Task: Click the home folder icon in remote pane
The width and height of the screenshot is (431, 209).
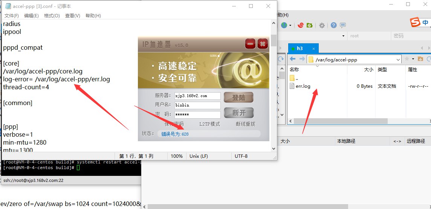Action: click(x=420, y=59)
